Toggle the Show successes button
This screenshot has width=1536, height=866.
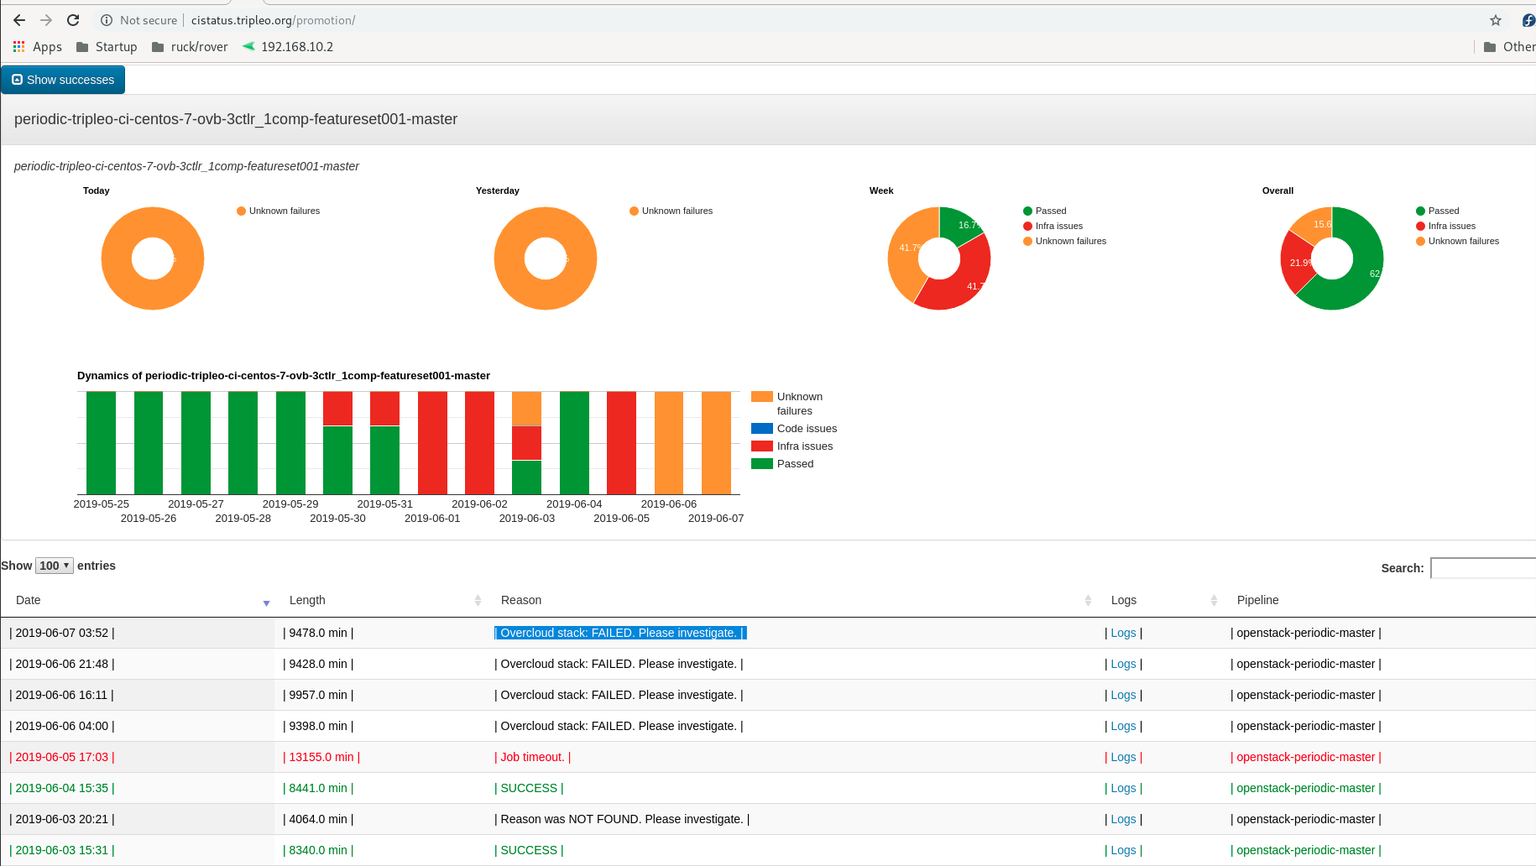[x=63, y=80]
